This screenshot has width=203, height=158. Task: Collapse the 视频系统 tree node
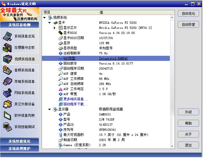point(45,18)
